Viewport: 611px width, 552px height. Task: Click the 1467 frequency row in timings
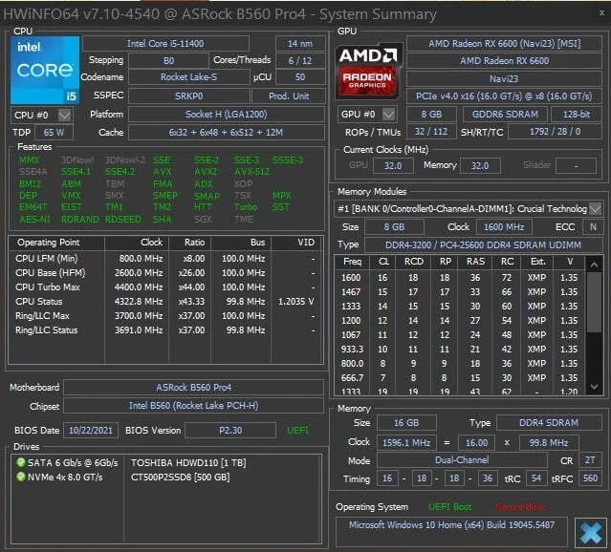(460, 292)
